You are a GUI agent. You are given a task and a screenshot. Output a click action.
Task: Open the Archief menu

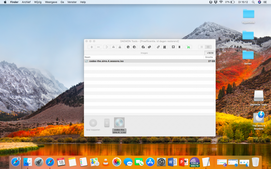tap(26, 2)
